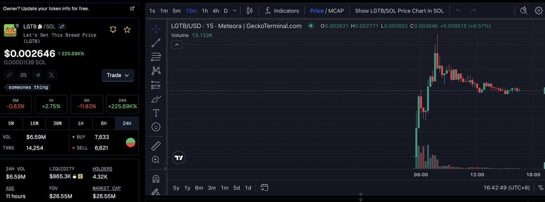Screen dimensions: 545x202
Task: Select the 15M stats period tab
Action: tap(35, 123)
